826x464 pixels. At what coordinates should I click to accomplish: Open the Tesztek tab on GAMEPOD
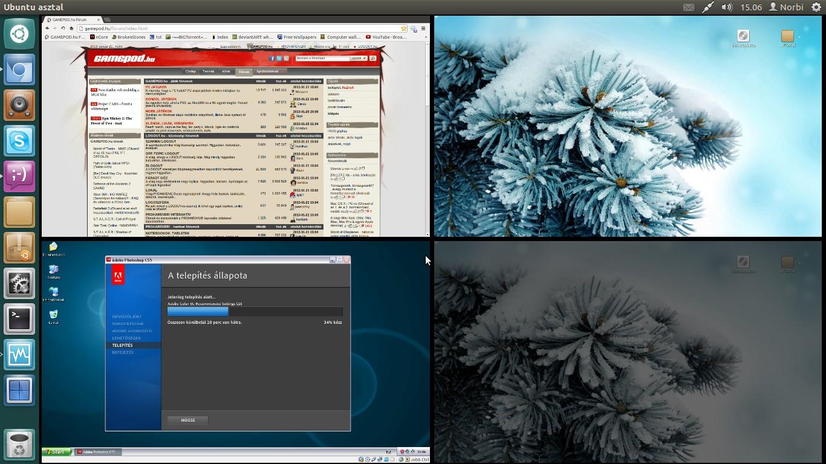pyautogui.click(x=209, y=71)
